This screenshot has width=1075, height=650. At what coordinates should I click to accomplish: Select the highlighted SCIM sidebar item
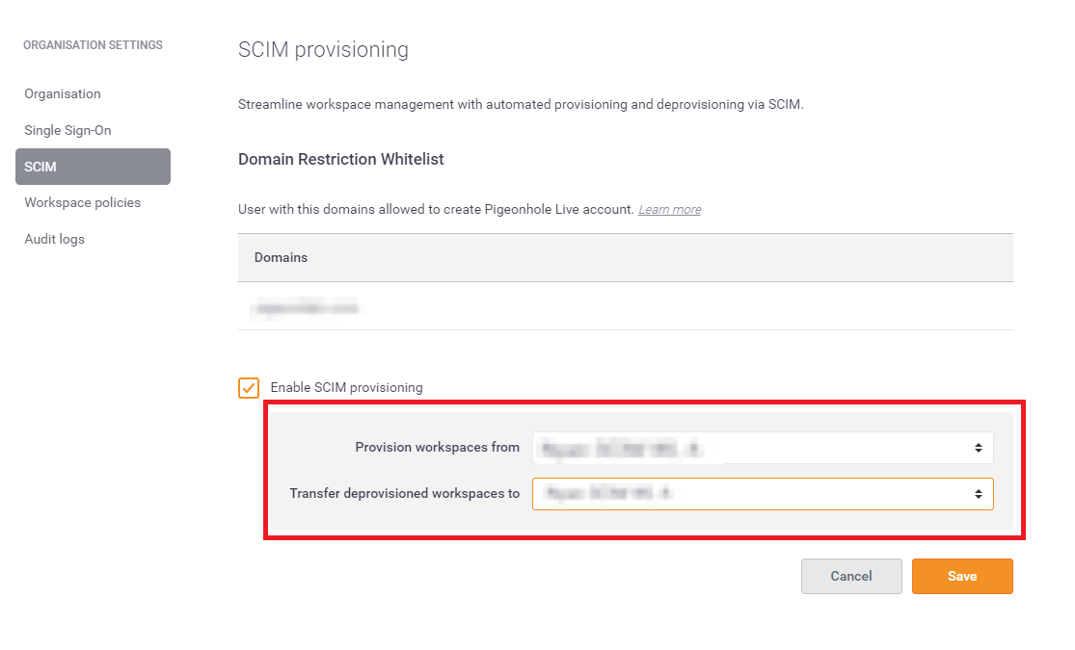[93, 167]
